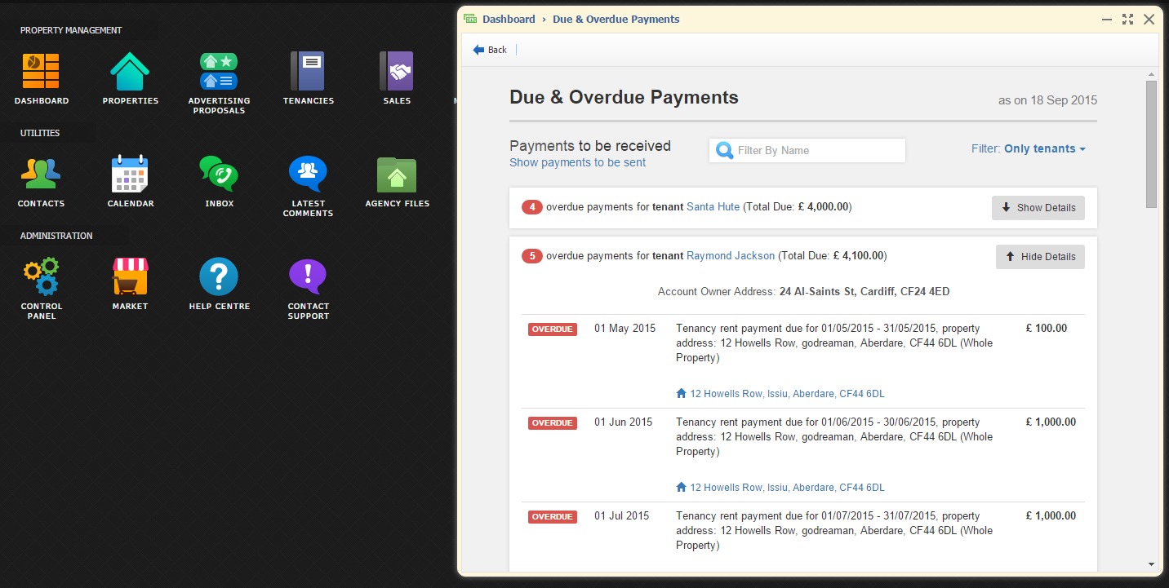This screenshot has height=588, width=1169.
Task: Click the Back button
Action: [490, 50]
